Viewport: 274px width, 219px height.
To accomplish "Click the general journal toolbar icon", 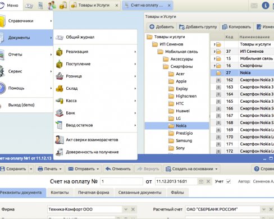I will pyautogui.click(x=29, y=6).
